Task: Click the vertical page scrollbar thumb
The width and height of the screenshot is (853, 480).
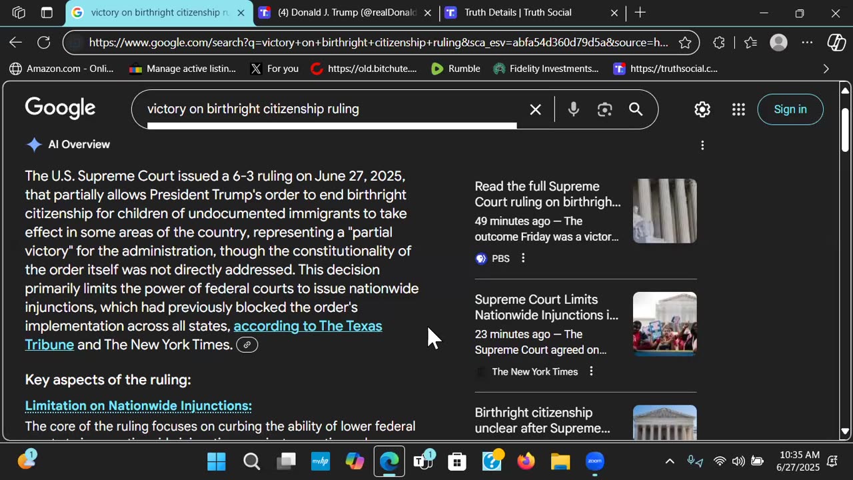Action: pos(845,130)
